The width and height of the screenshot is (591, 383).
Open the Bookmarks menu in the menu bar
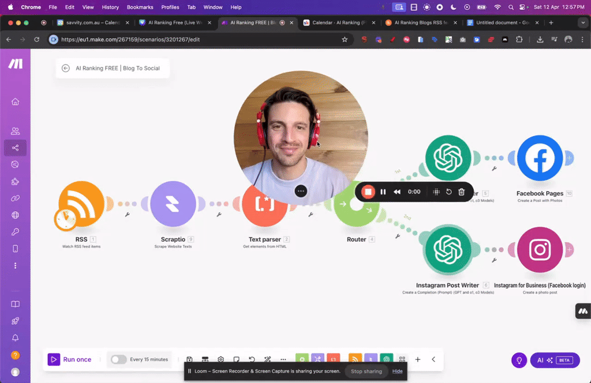[x=140, y=7]
